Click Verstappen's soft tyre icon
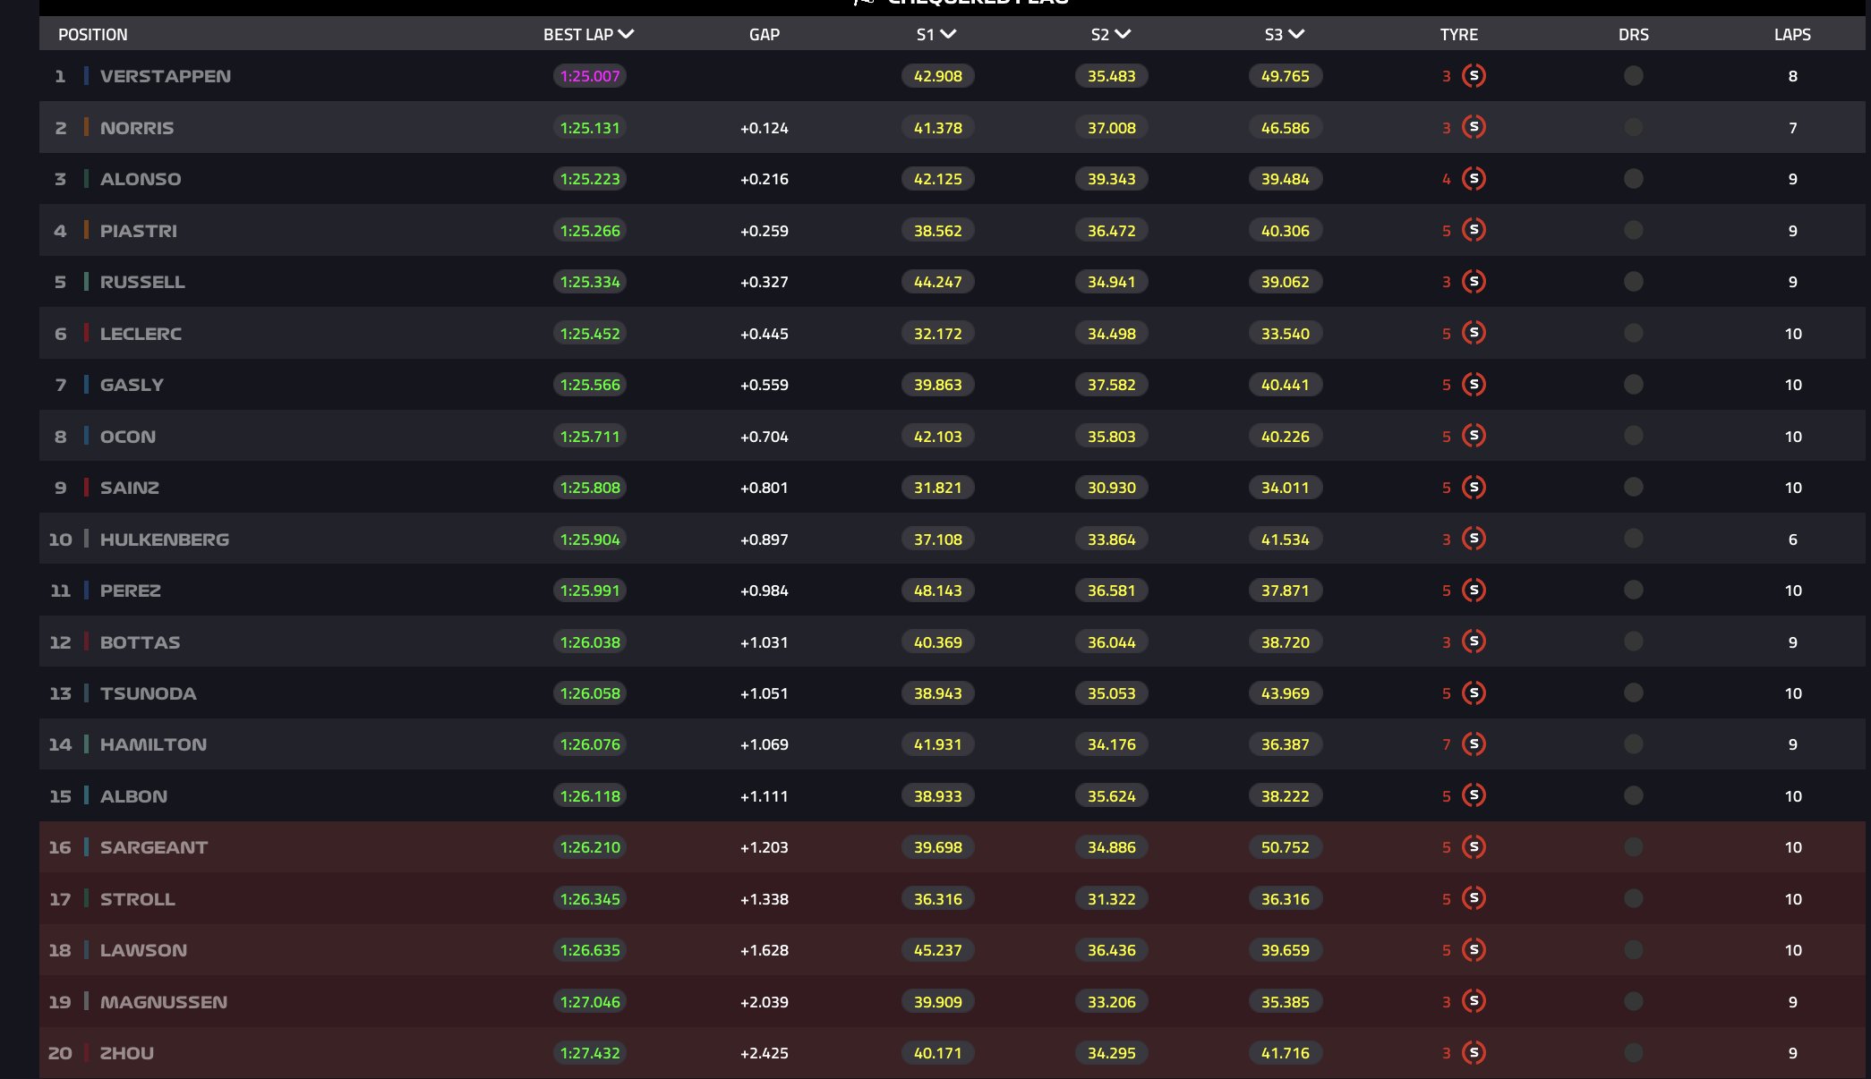The height and width of the screenshot is (1079, 1871). coord(1474,76)
